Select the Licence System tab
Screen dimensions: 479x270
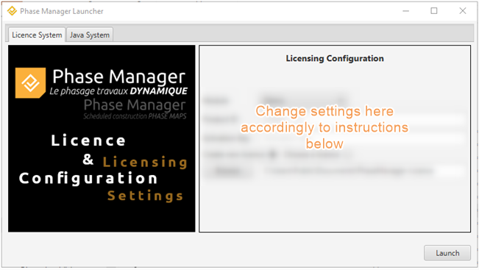(37, 35)
